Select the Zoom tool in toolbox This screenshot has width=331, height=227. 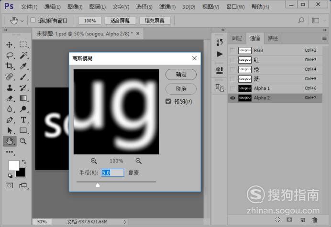[x=23, y=141]
